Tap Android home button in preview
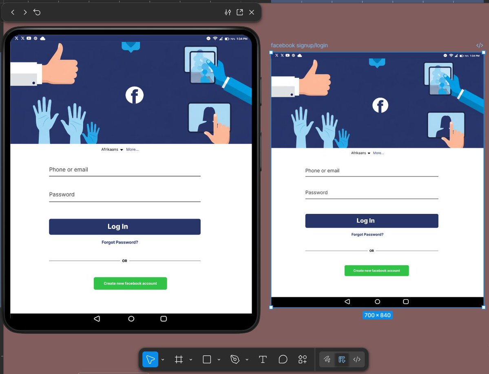The image size is (489, 374). click(131, 319)
